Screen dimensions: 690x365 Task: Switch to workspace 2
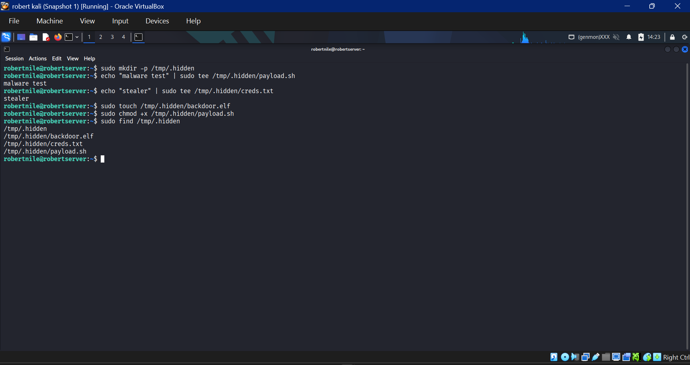click(101, 37)
